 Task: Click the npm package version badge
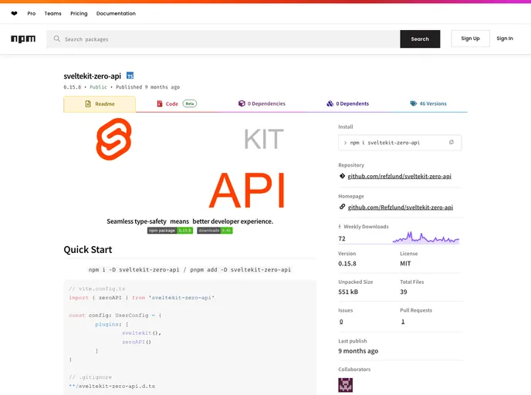[x=170, y=231]
